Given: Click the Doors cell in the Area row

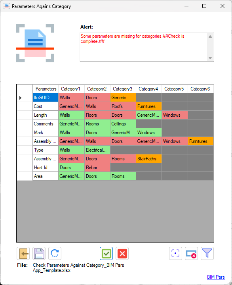Looking at the screenshot, I should pyautogui.click(x=97, y=176).
